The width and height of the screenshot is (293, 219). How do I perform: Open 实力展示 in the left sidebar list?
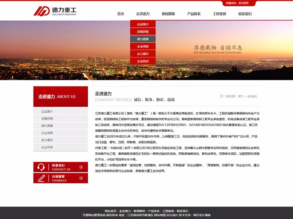61,140
